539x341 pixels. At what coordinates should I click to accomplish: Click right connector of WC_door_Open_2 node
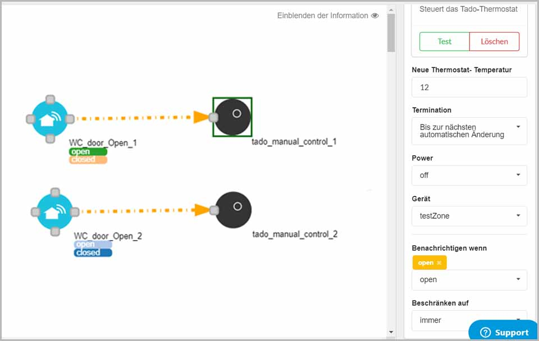point(75,211)
